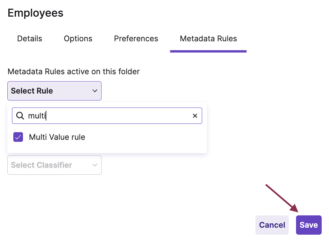
Task: Clear the search text with X icon
Action: click(195, 116)
